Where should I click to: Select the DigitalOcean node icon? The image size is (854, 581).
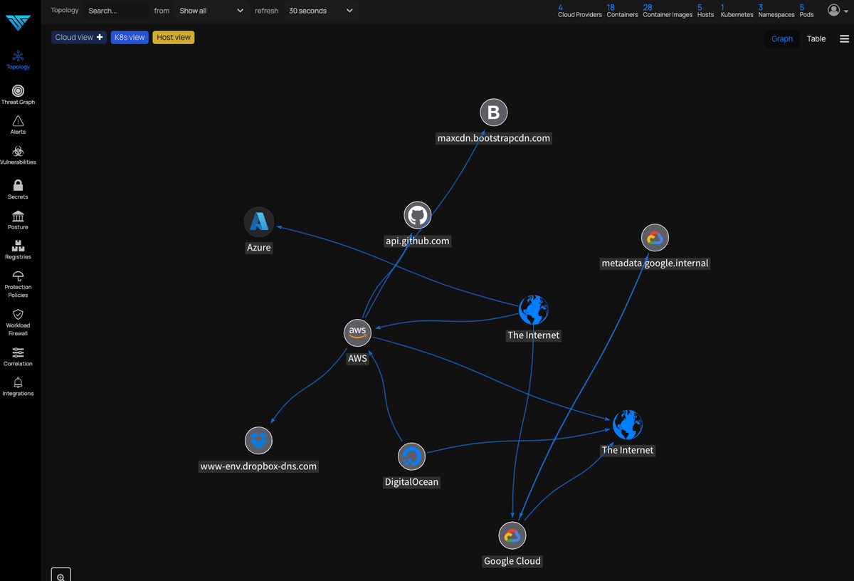411,457
